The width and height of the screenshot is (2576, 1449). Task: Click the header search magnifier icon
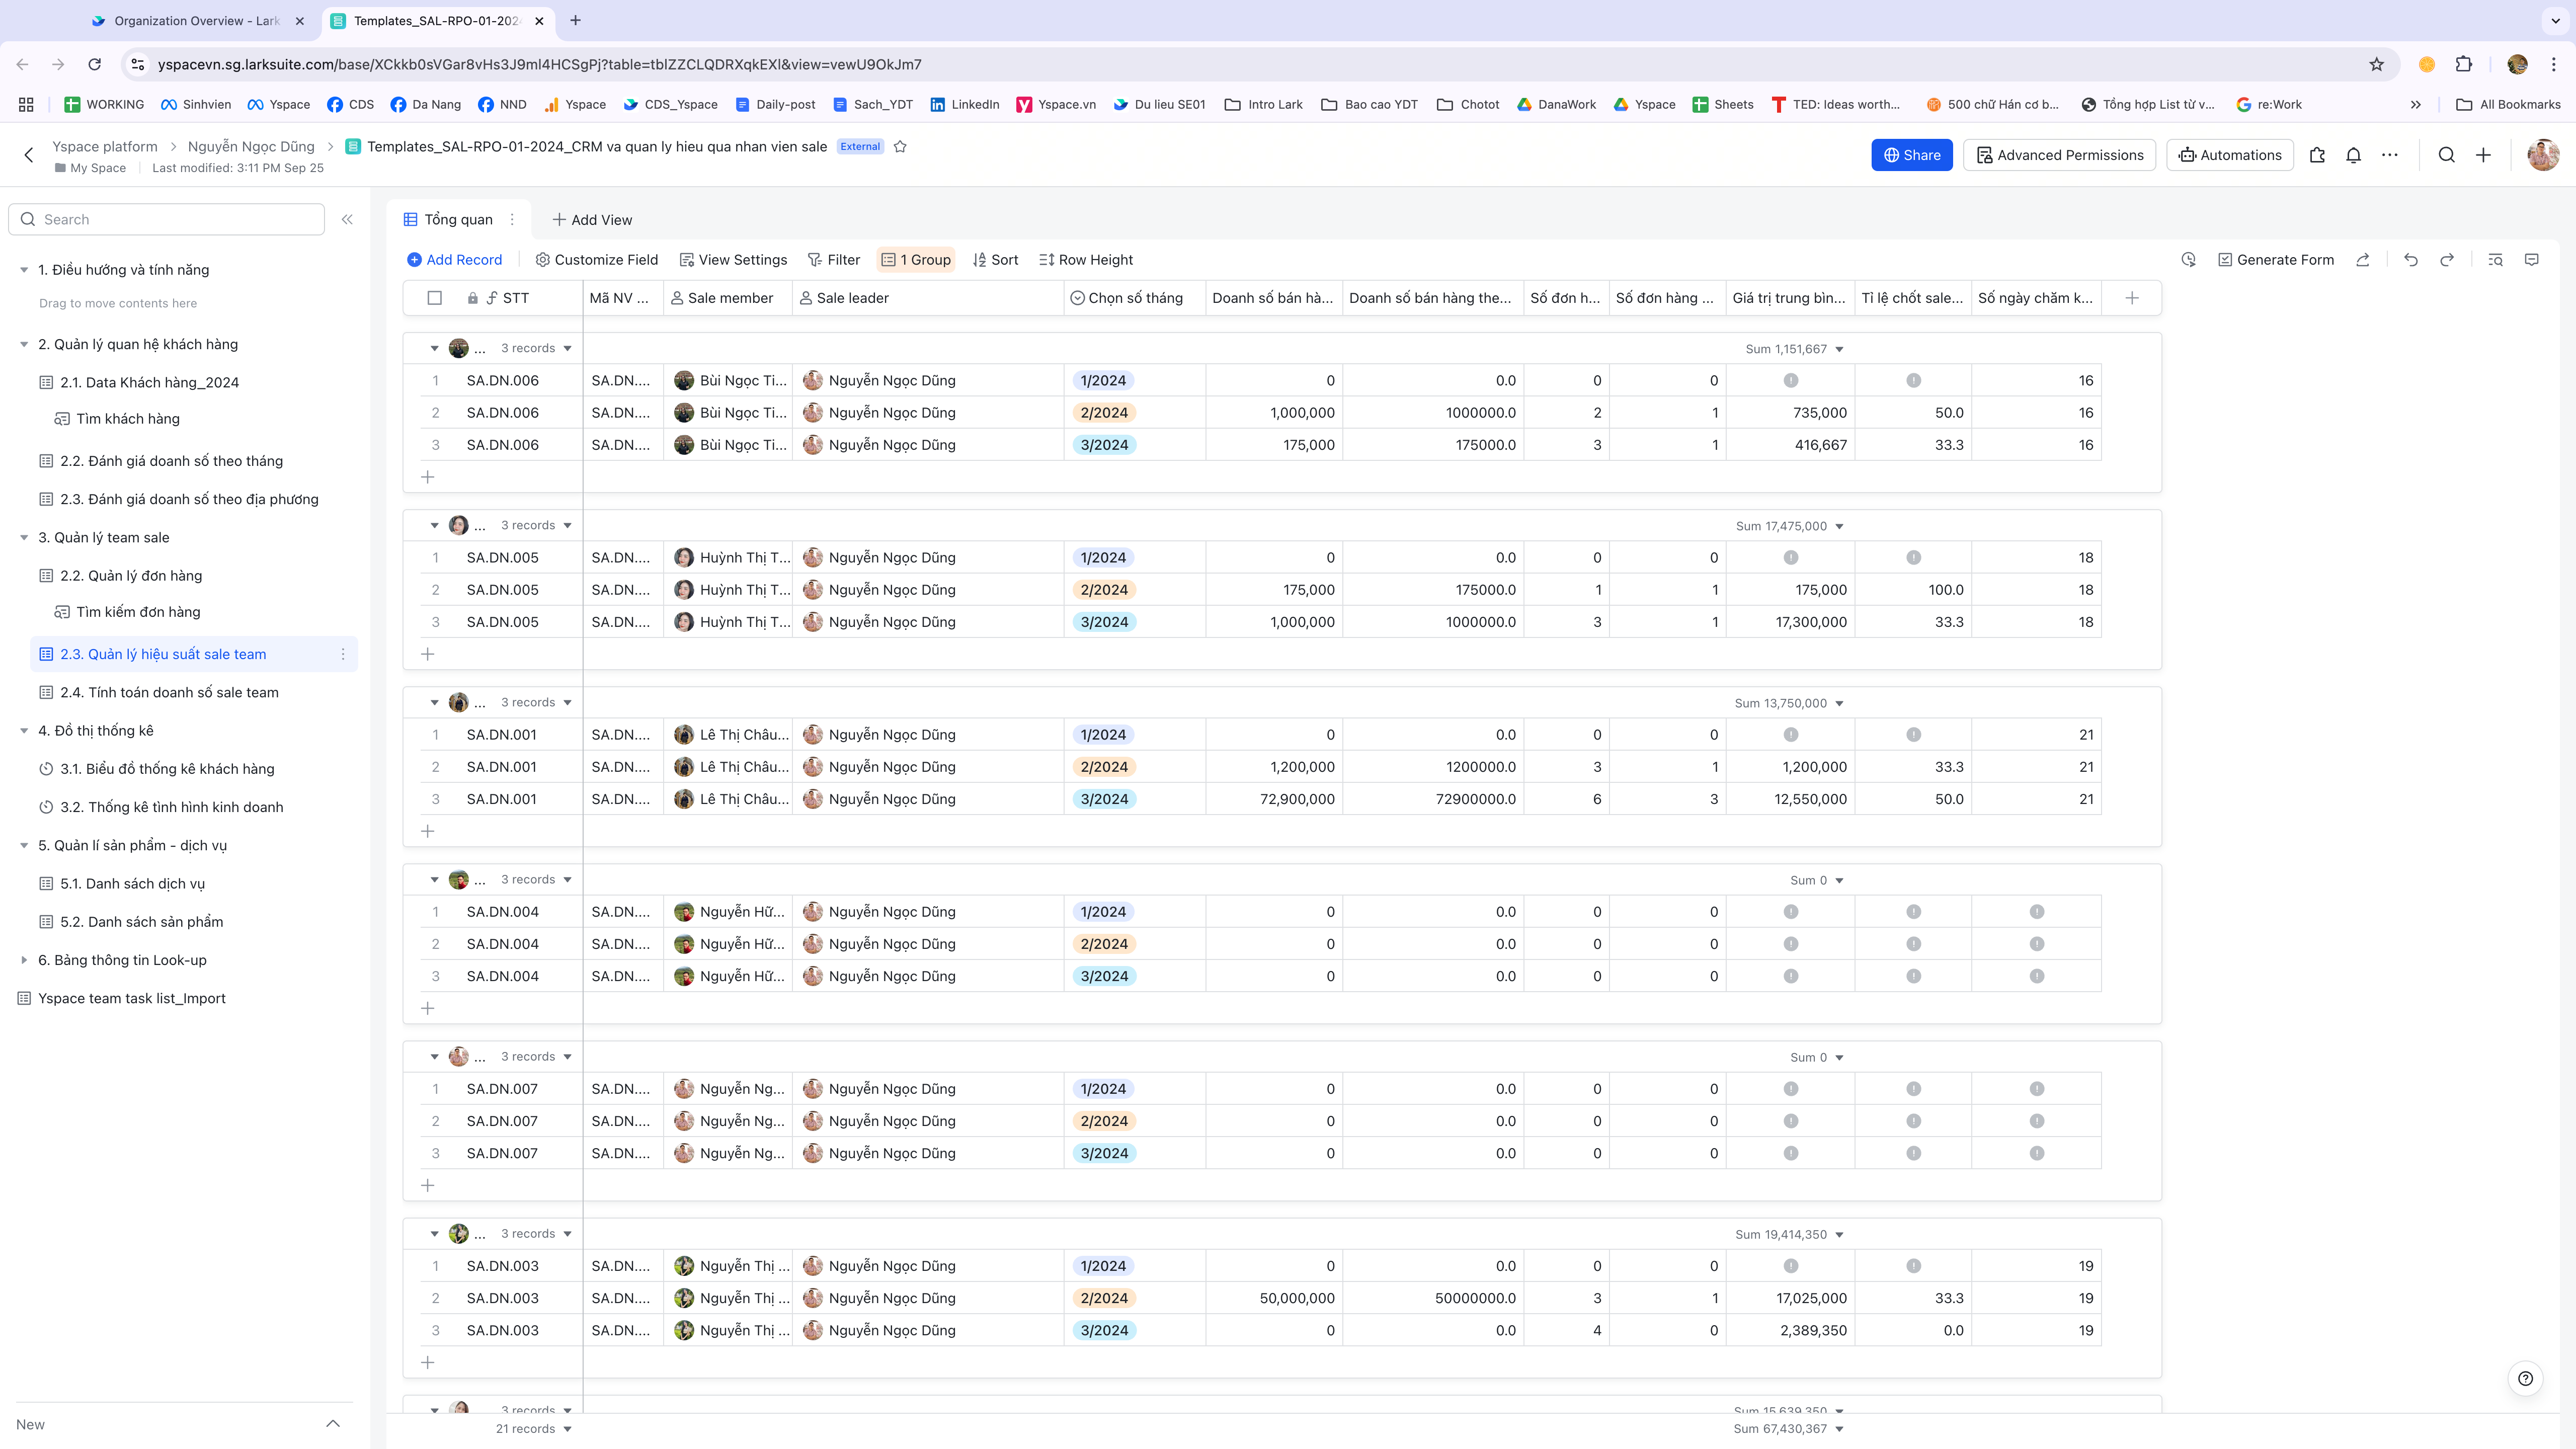2446,155
